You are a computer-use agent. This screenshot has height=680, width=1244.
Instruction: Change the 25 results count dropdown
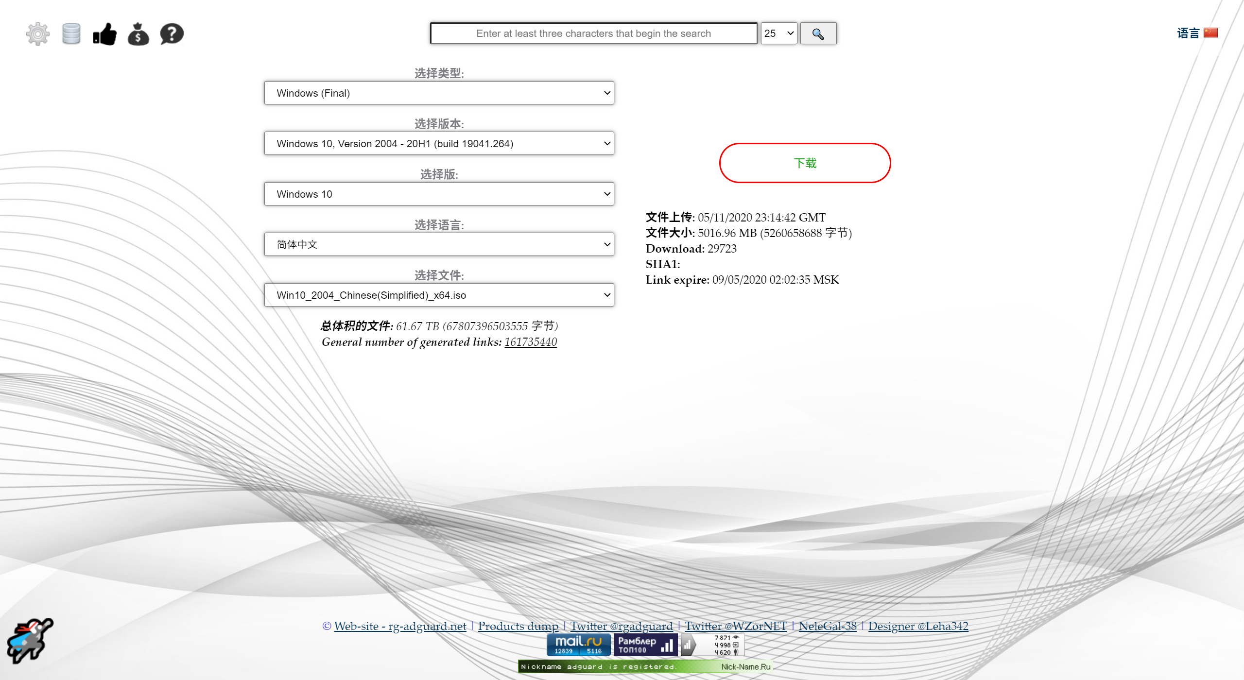point(778,34)
